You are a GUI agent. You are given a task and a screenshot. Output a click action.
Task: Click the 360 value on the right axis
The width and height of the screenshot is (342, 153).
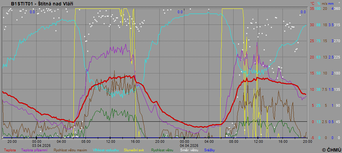coord(337,8)
